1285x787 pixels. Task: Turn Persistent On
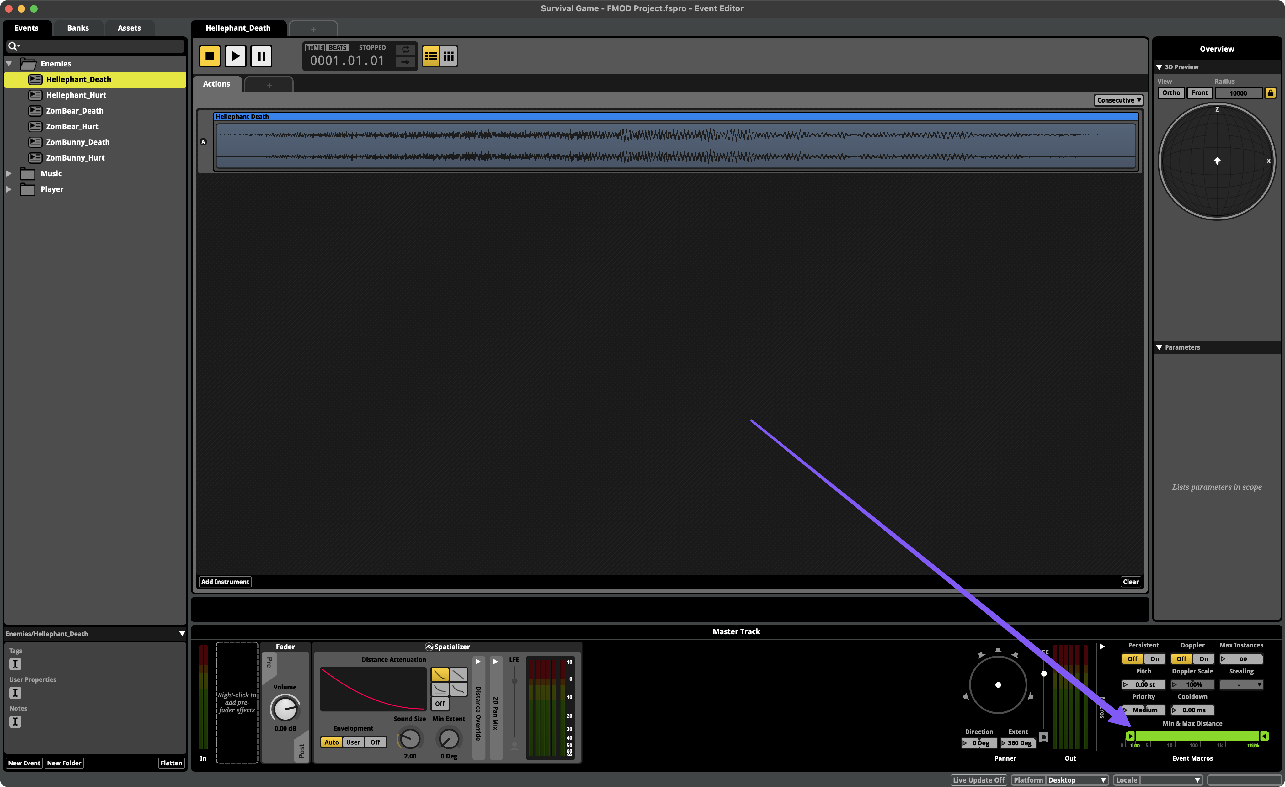point(1154,659)
